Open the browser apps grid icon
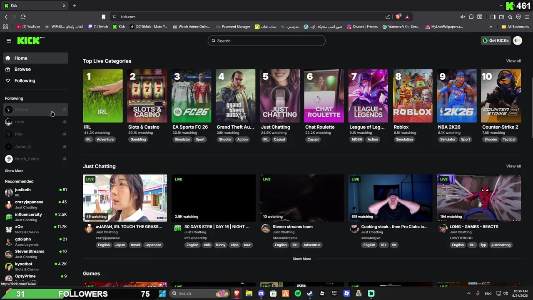 pyautogui.click(x=5, y=27)
